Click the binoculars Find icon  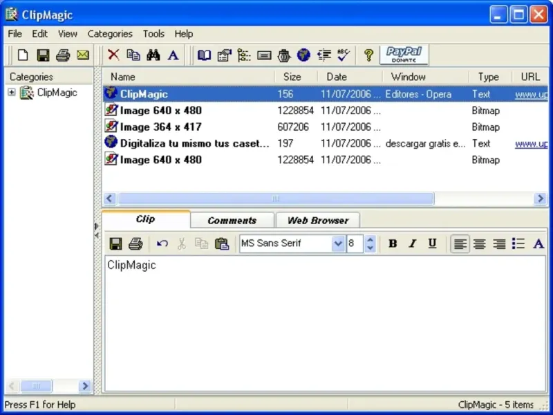coord(153,55)
